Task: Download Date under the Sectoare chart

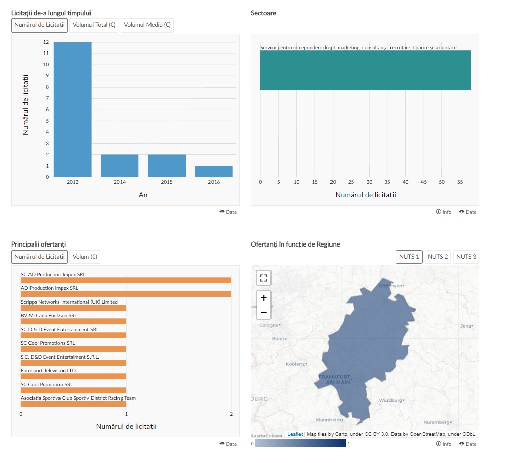Action: point(468,212)
